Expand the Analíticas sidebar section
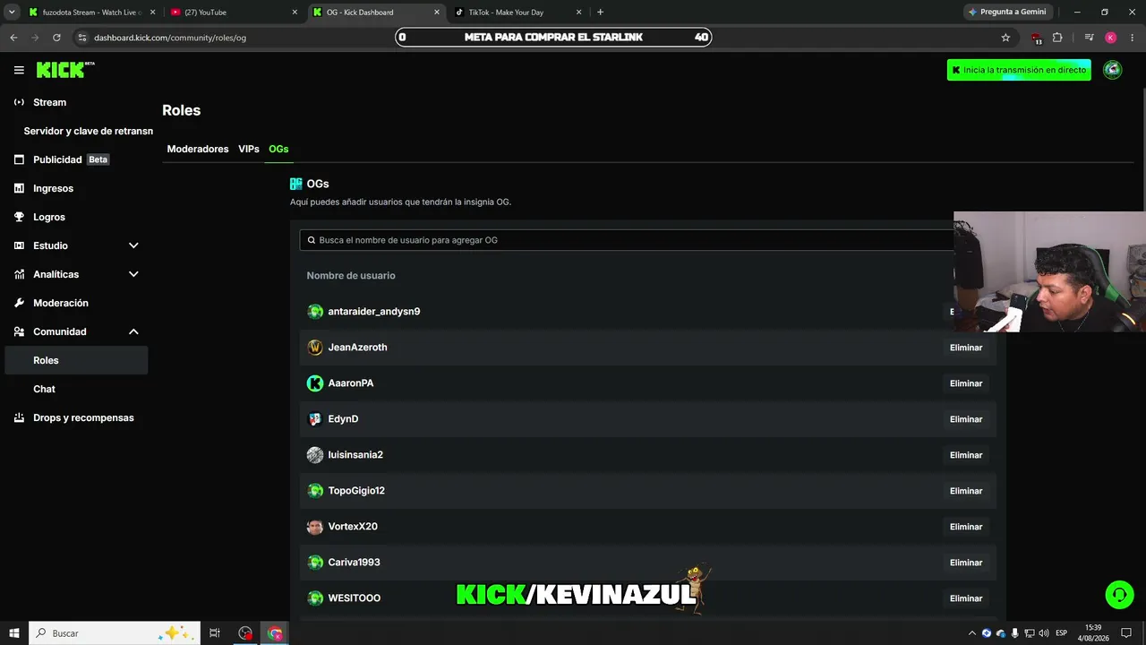This screenshot has height=645, width=1146. coord(133,274)
